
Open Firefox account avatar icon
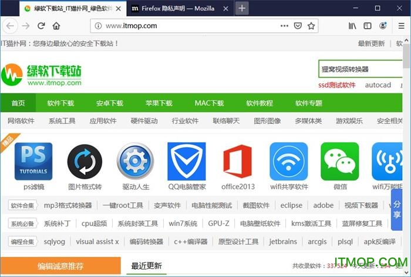click(x=383, y=26)
